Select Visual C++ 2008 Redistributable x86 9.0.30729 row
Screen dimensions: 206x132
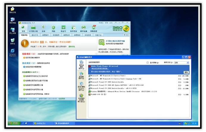click(x=139, y=88)
